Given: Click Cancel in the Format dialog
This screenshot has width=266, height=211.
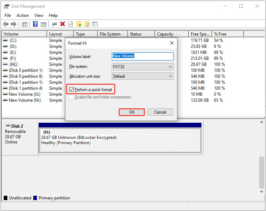Looking at the screenshot, I should point(160,112).
